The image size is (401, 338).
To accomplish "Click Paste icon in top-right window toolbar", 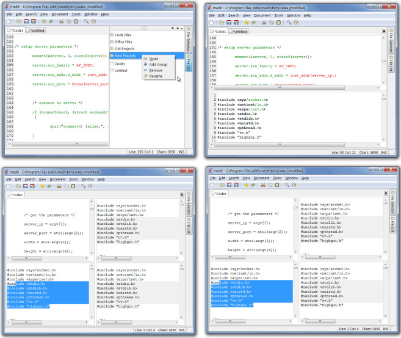I will 278,23.
